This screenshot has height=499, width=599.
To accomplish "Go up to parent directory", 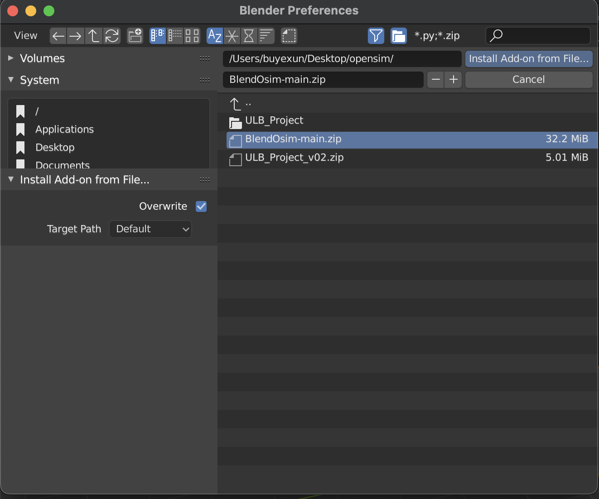I will [93, 36].
